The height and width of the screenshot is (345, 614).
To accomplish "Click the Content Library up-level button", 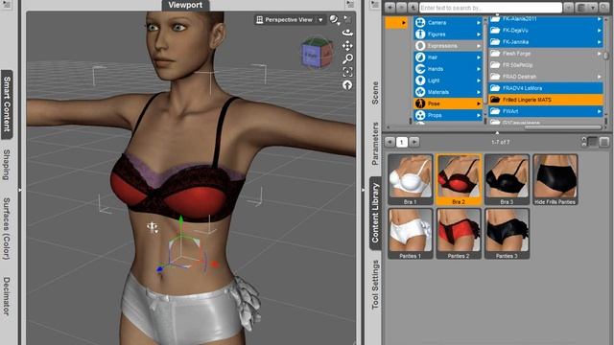I will pyautogui.click(x=413, y=8).
